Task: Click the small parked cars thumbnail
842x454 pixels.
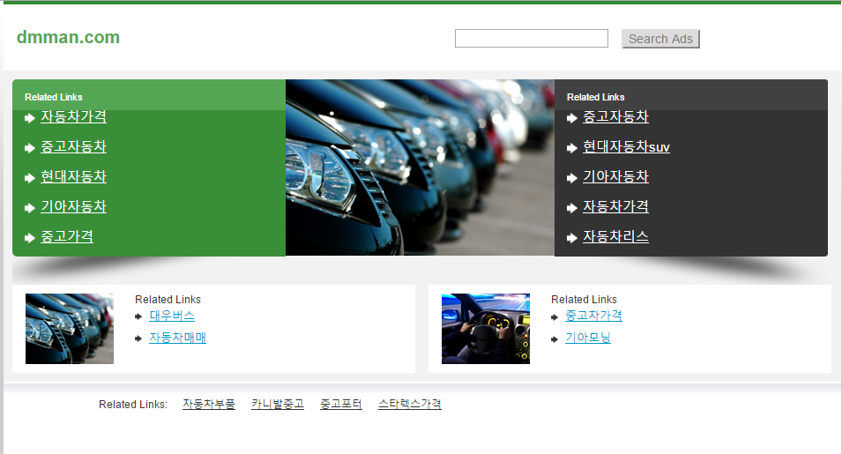Action: (70, 329)
